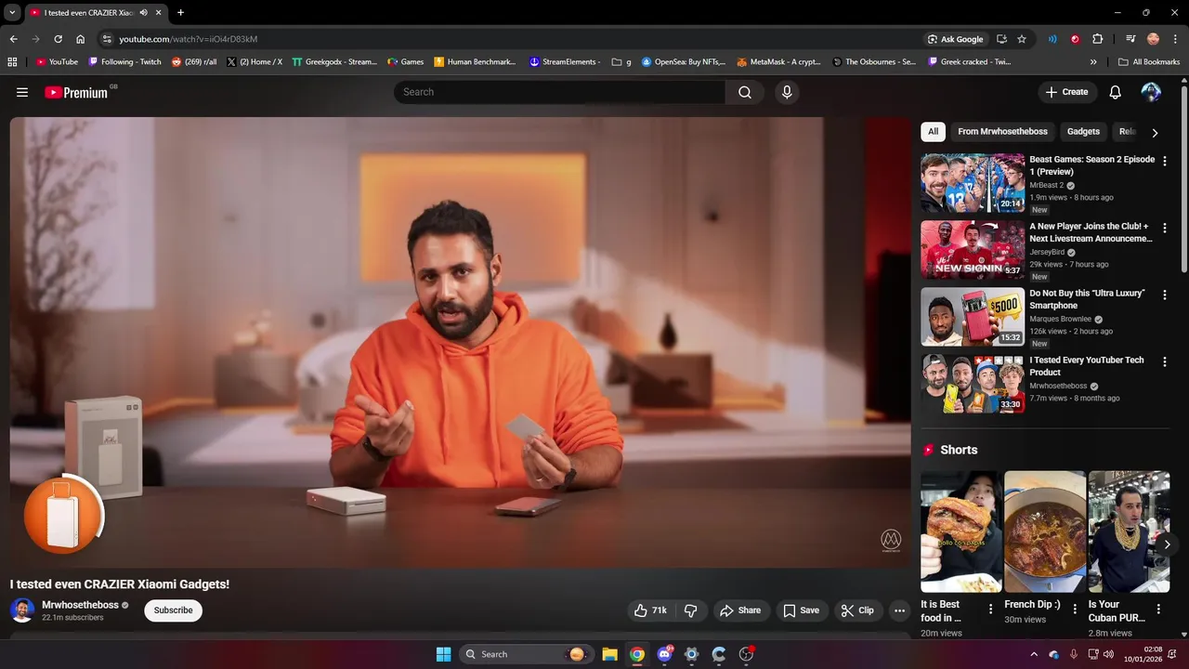The image size is (1189, 669).
Task: Open options for I Tested Every YouTuber video
Action: coord(1164,361)
